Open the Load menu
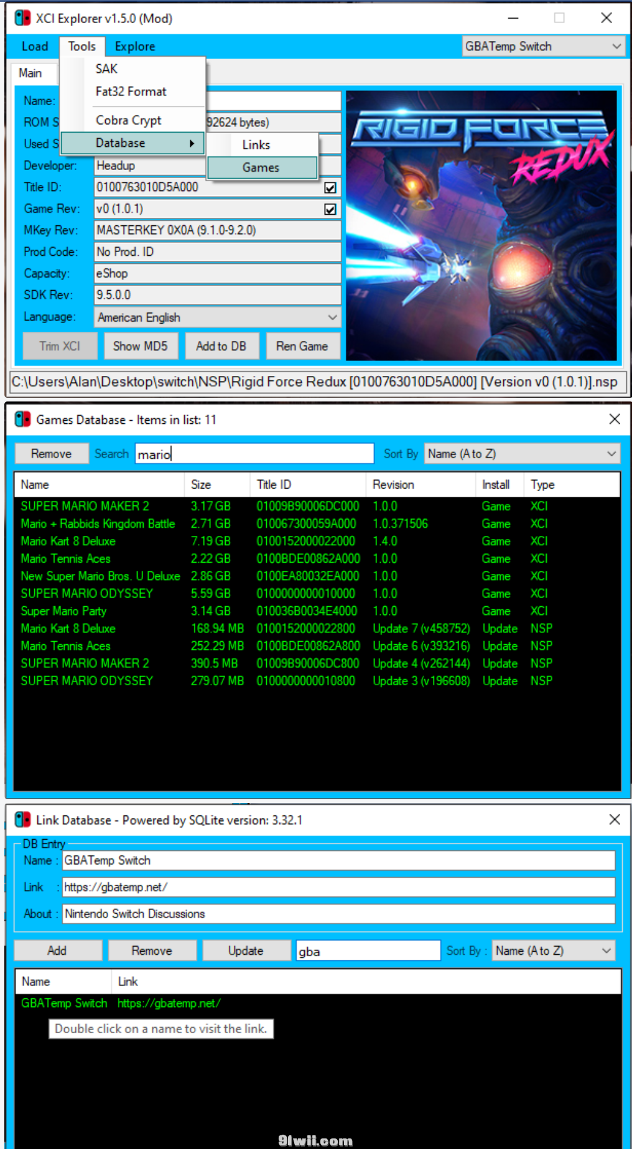632x1149 pixels. (x=35, y=46)
